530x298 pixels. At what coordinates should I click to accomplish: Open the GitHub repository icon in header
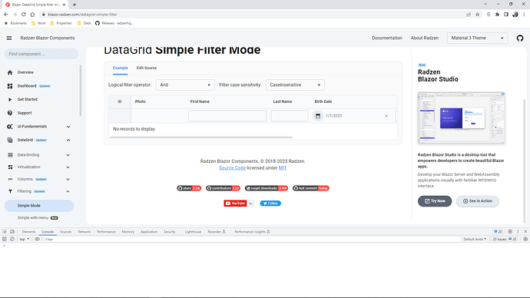520,38
